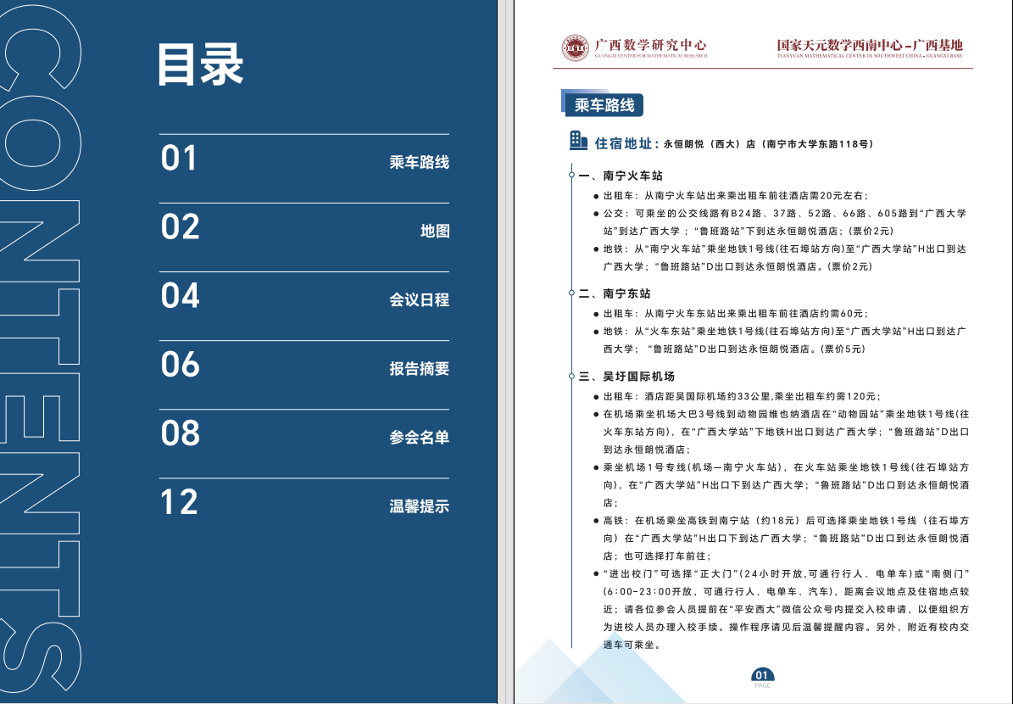Go to 报告摘要 in the contents
This screenshot has height=704, width=1013.
[419, 369]
